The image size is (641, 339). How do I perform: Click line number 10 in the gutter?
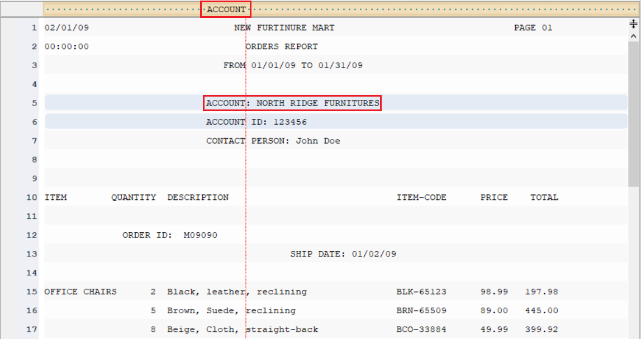[x=31, y=198]
